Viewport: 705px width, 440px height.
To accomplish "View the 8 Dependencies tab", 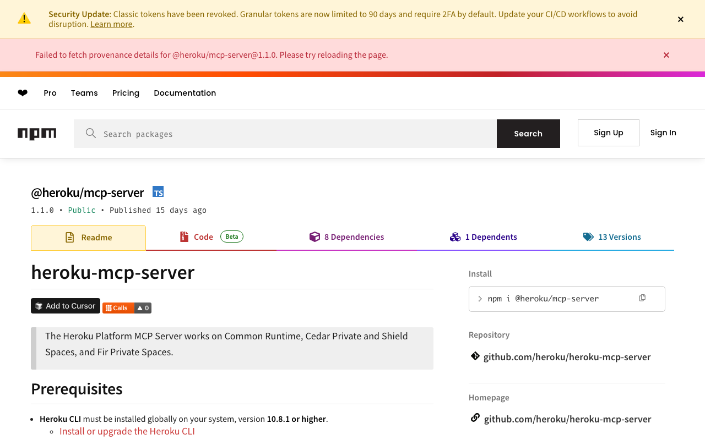I will click(346, 237).
